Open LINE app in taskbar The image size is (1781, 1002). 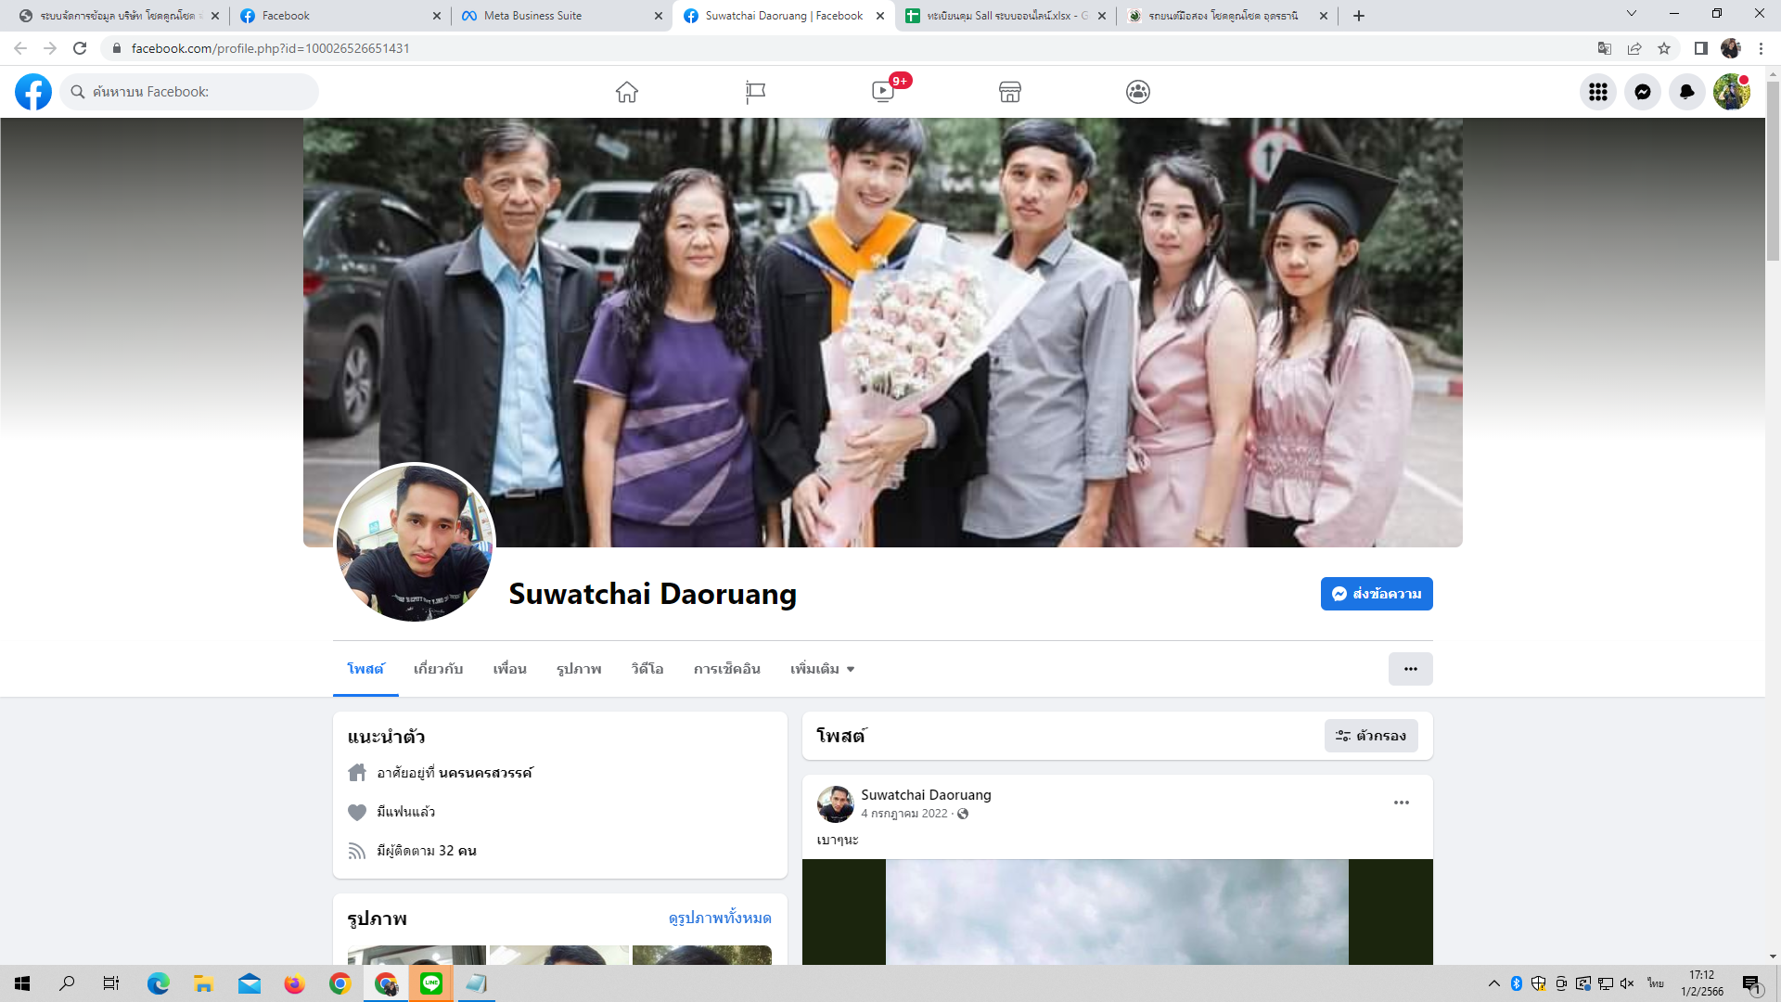[431, 983]
